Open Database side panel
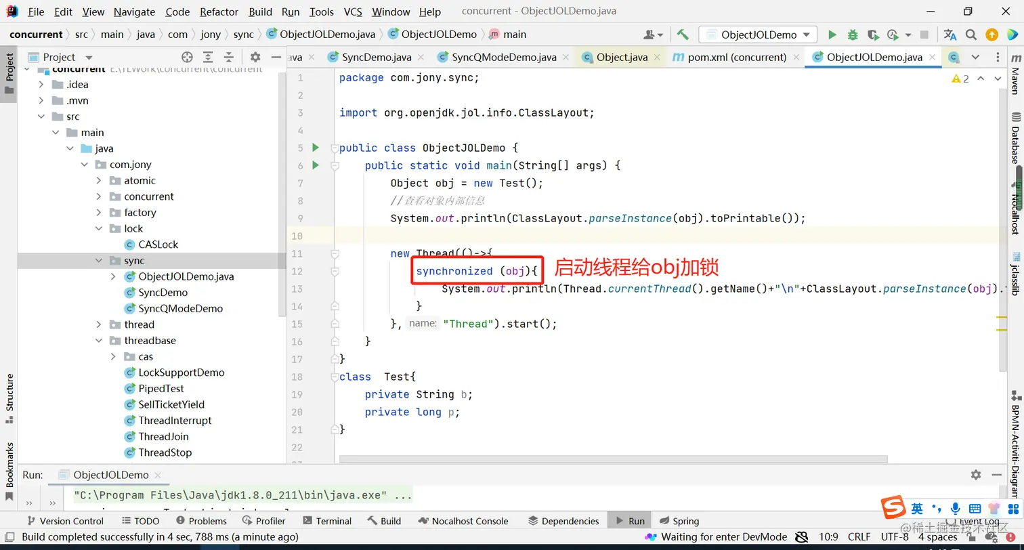Image resolution: width=1024 pixels, height=550 pixels. (x=1015, y=138)
